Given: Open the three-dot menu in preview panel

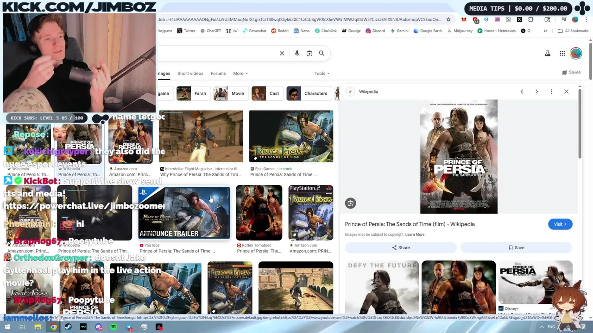Looking at the screenshot, I should point(551,92).
